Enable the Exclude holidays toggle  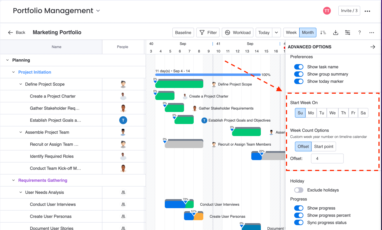[x=299, y=190]
